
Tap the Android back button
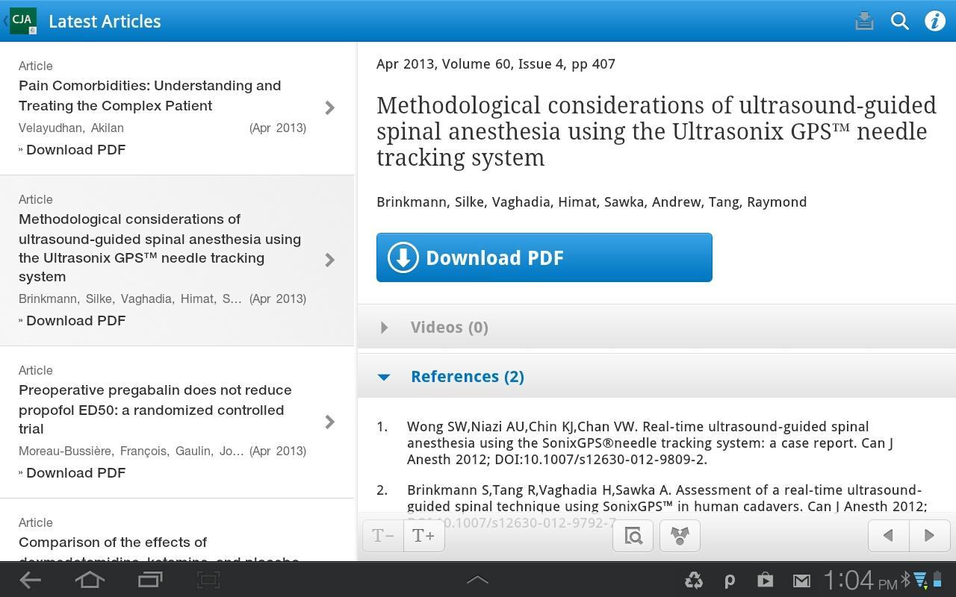tap(30, 580)
